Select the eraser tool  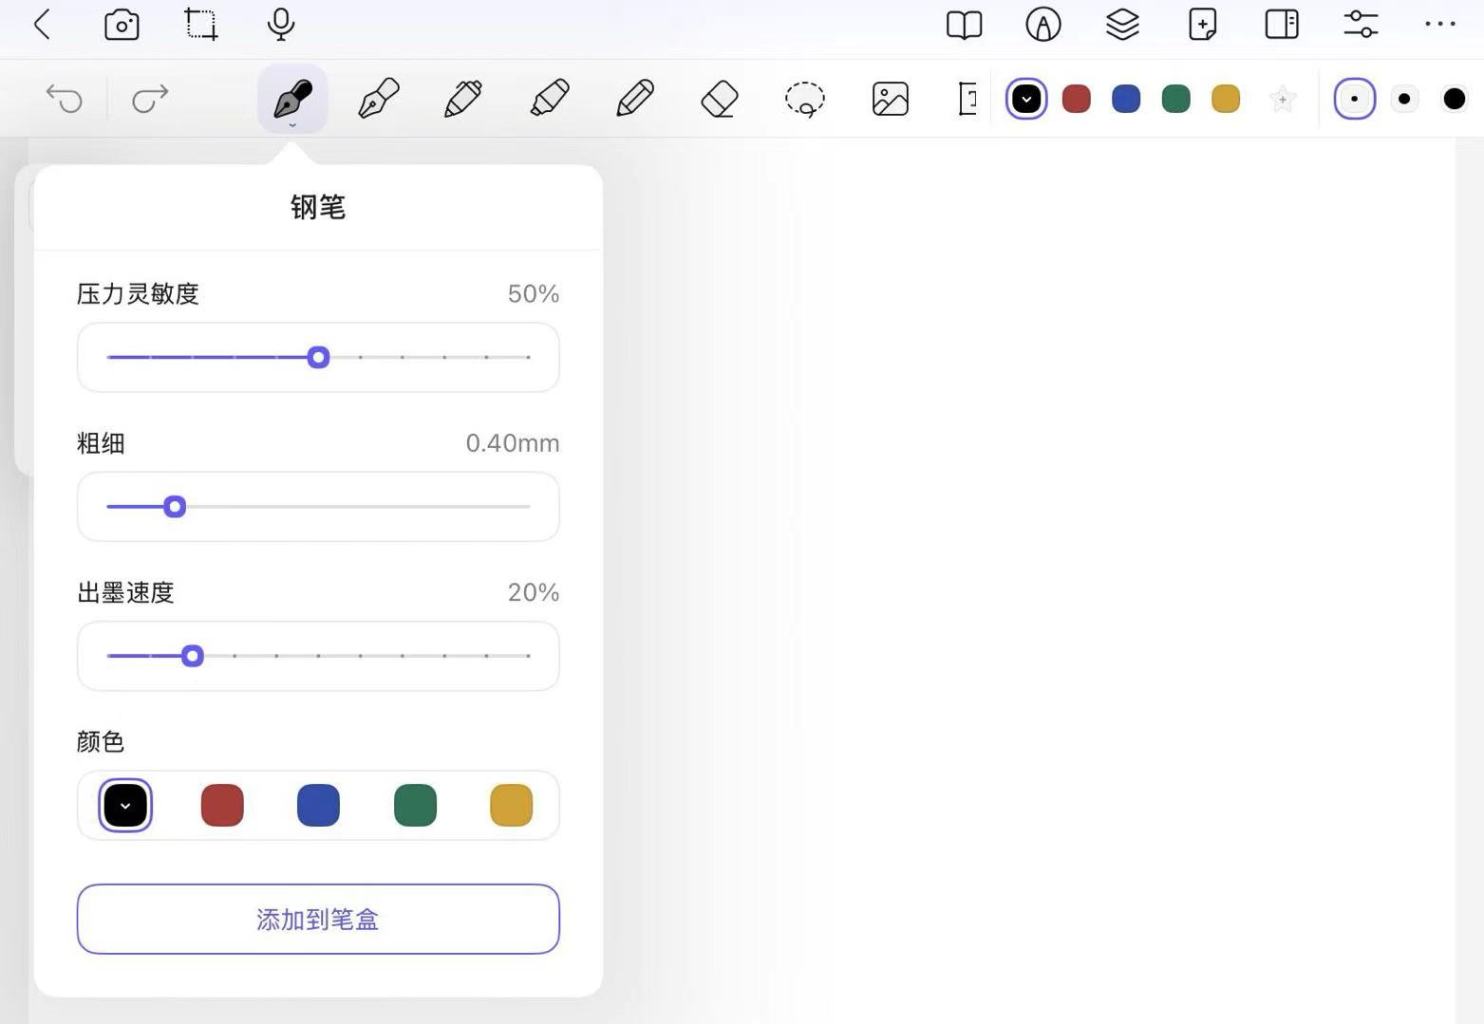pos(720,99)
